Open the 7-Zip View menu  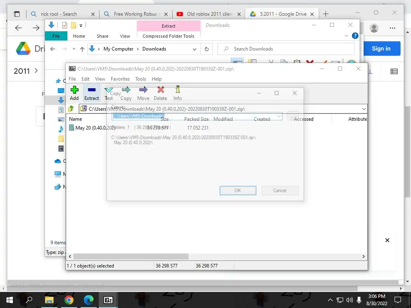tap(100, 79)
